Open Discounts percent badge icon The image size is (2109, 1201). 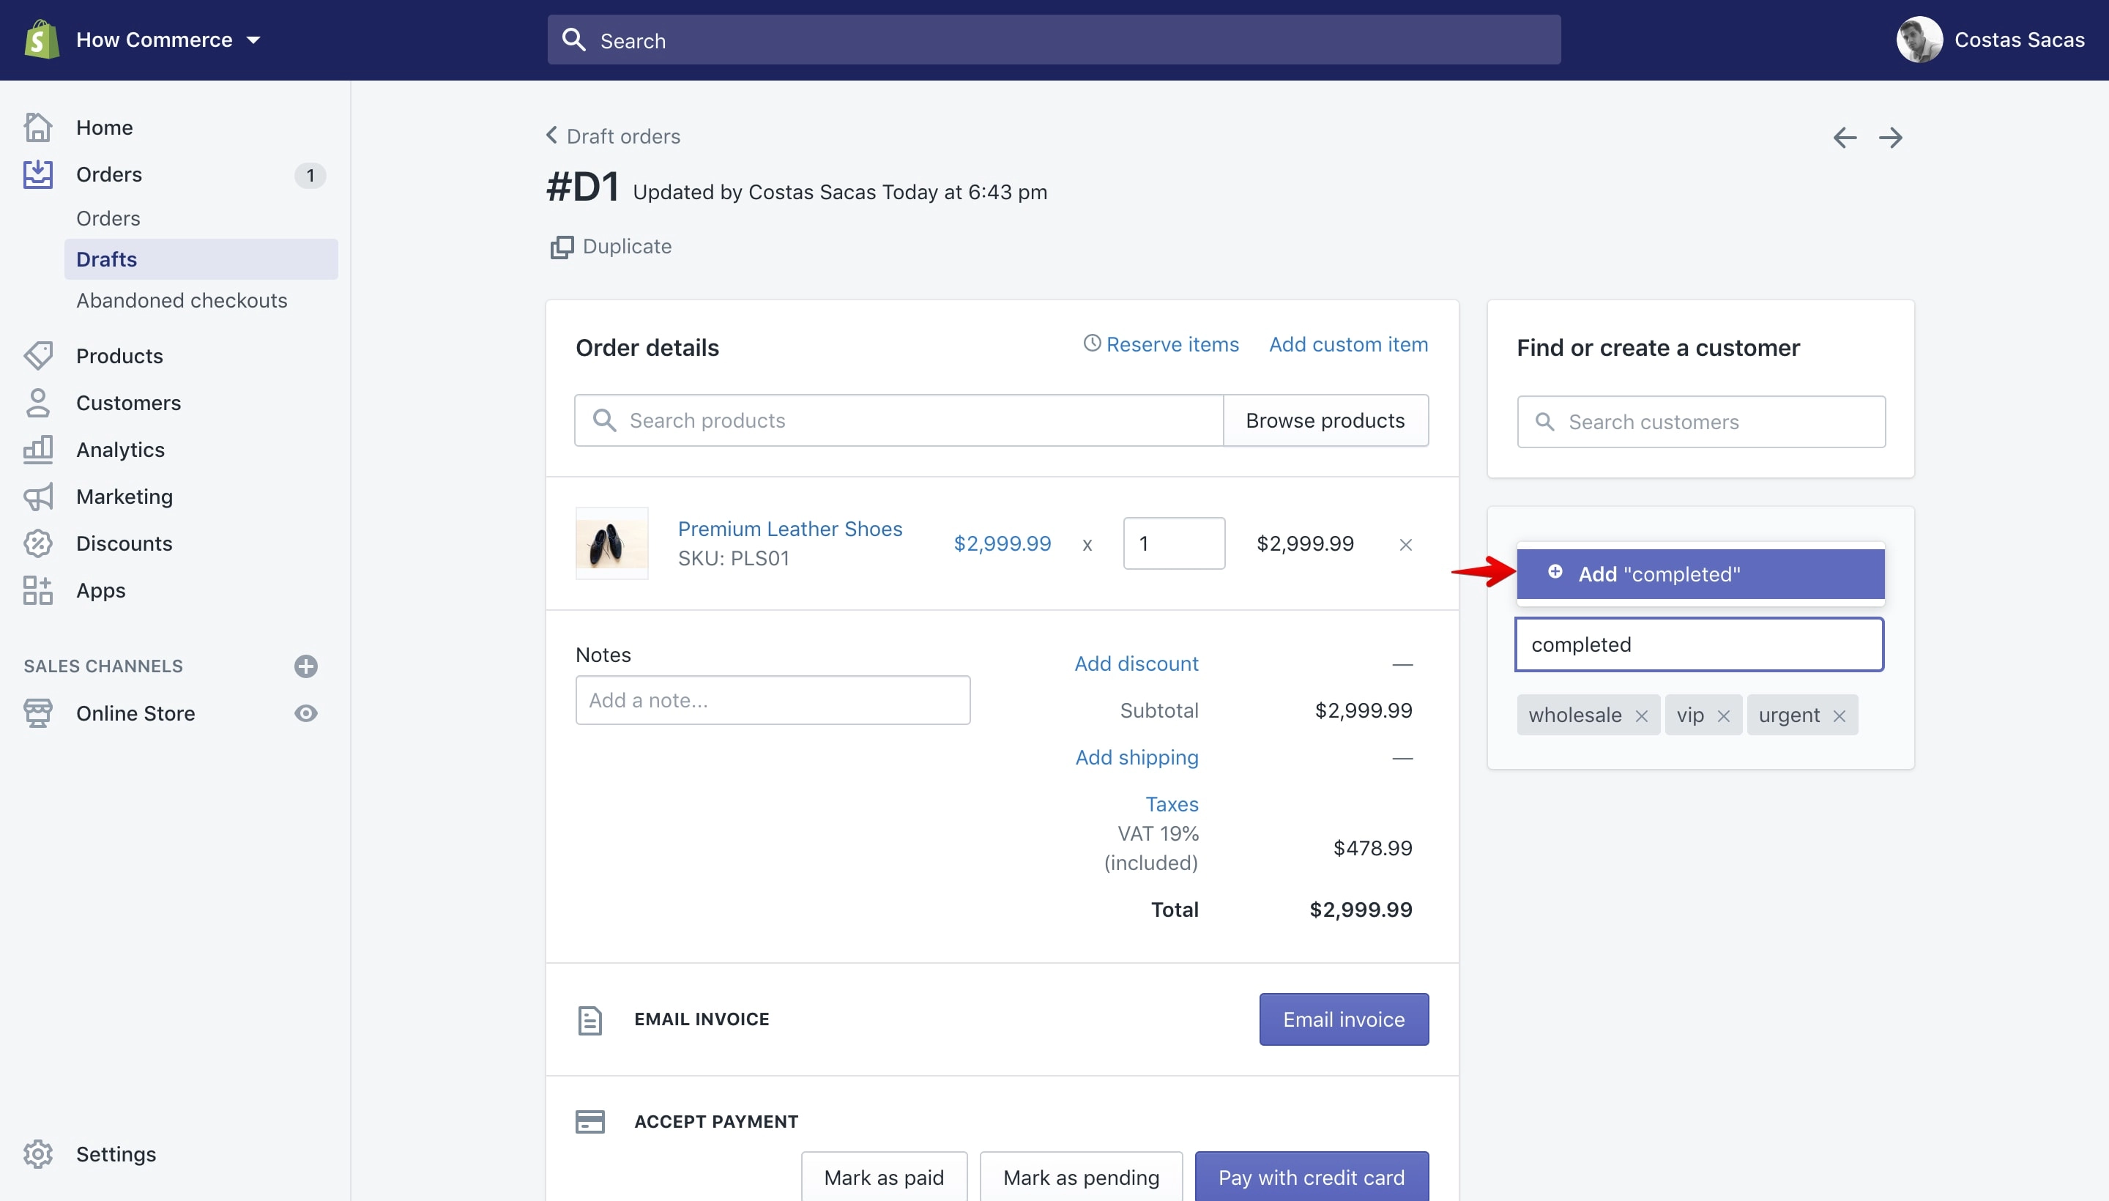(x=38, y=543)
